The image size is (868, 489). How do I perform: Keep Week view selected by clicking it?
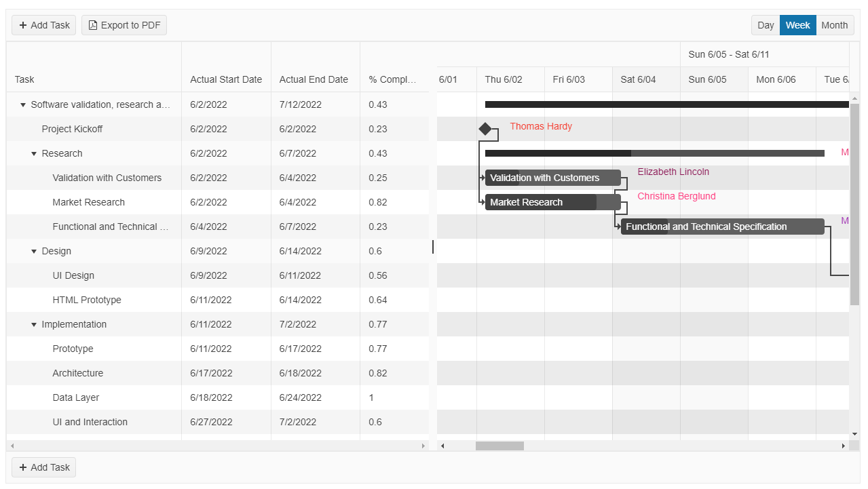(x=797, y=24)
